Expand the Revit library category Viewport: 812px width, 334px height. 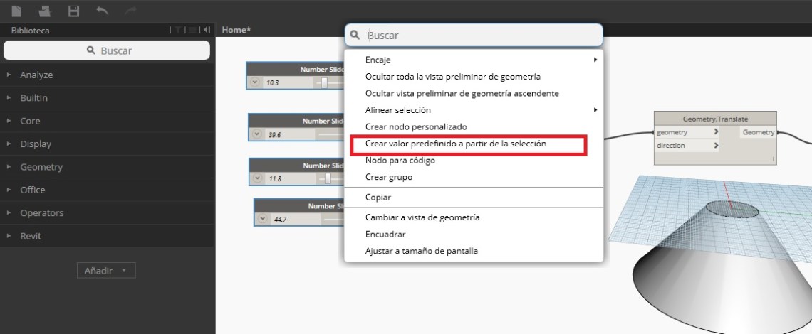pos(31,236)
